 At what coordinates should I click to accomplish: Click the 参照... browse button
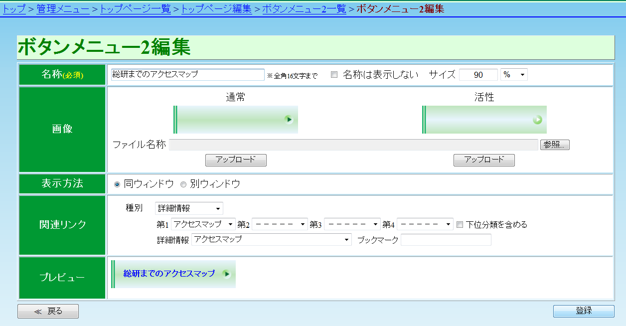(555, 145)
